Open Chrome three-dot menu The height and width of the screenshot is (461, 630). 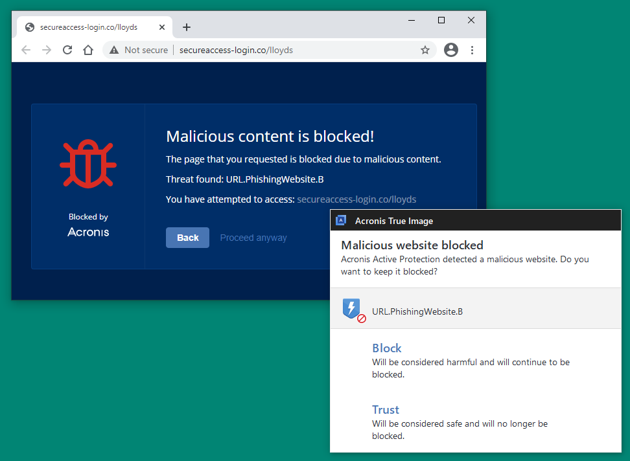click(x=472, y=50)
